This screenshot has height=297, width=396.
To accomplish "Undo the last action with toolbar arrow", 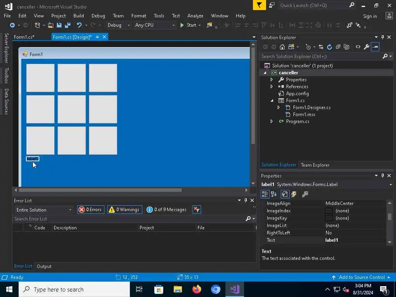I will point(79,25).
